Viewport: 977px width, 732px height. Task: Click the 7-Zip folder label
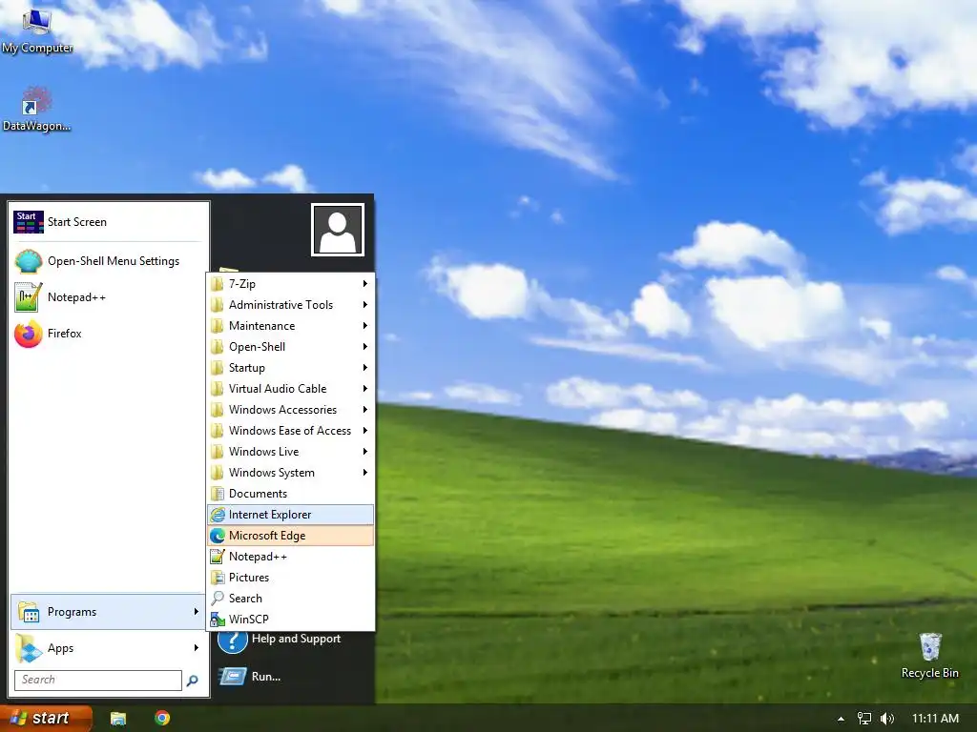click(x=242, y=284)
